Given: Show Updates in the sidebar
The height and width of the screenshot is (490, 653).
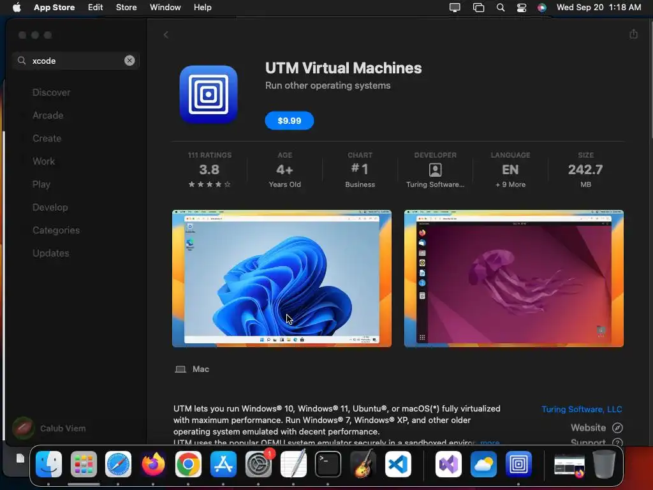Looking at the screenshot, I should click(51, 253).
